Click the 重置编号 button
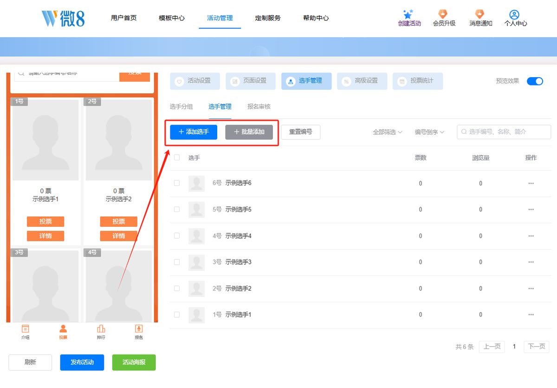The image size is (557, 388). point(301,132)
